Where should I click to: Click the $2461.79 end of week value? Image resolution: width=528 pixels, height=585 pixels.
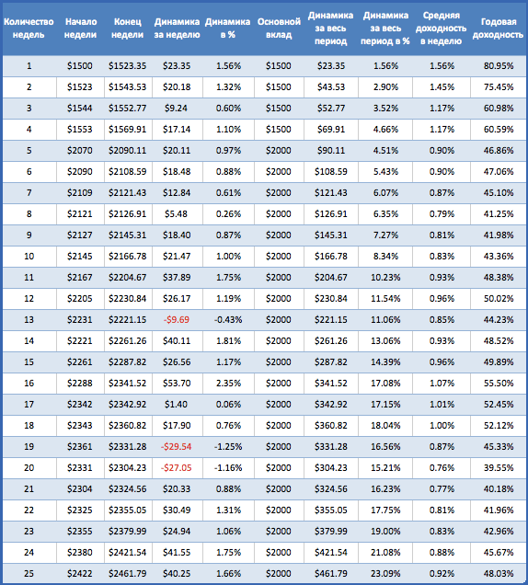click(128, 573)
